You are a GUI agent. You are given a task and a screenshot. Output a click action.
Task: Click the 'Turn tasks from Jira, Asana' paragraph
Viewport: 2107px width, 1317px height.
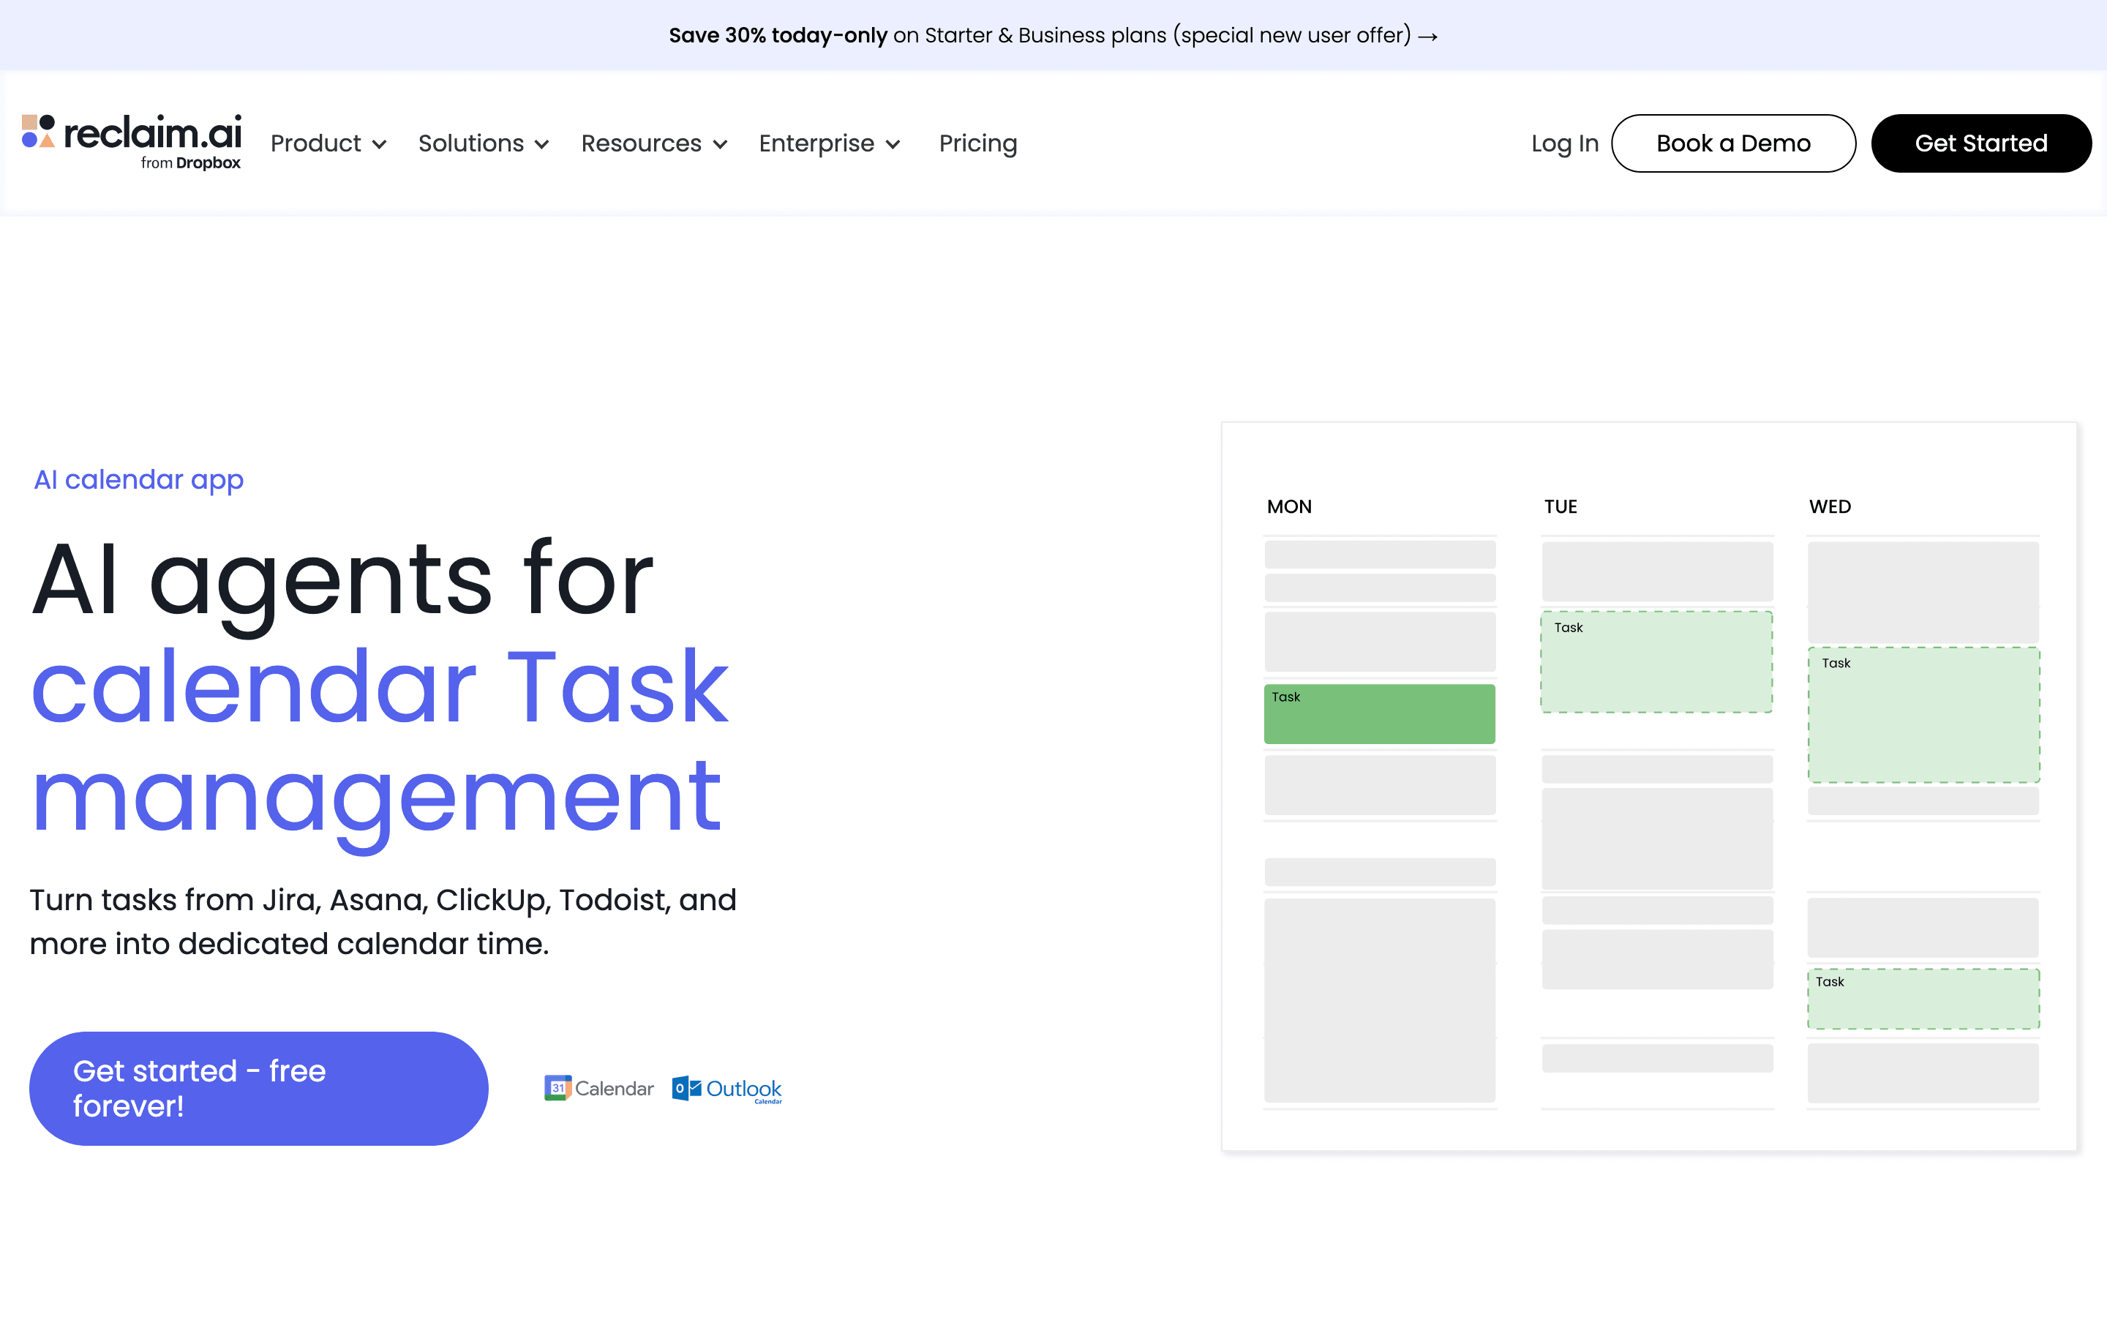tap(383, 922)
